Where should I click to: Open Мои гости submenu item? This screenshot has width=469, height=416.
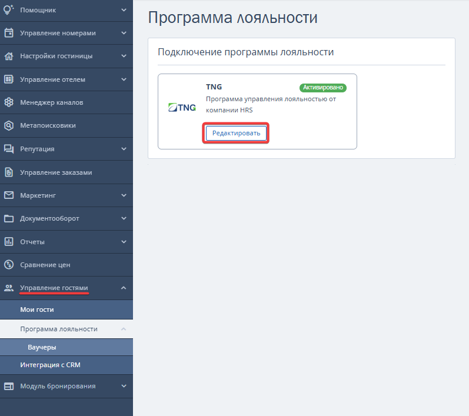click(66, 309)
